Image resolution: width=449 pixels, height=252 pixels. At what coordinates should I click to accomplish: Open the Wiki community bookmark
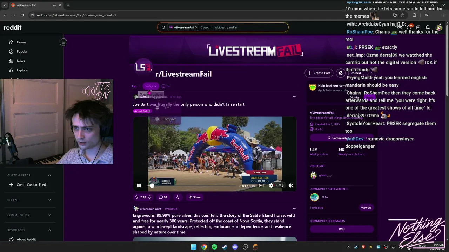tap(342, 229)
